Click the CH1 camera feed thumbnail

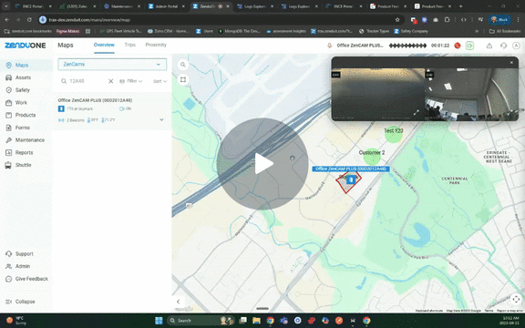click(x=378, y=95)
